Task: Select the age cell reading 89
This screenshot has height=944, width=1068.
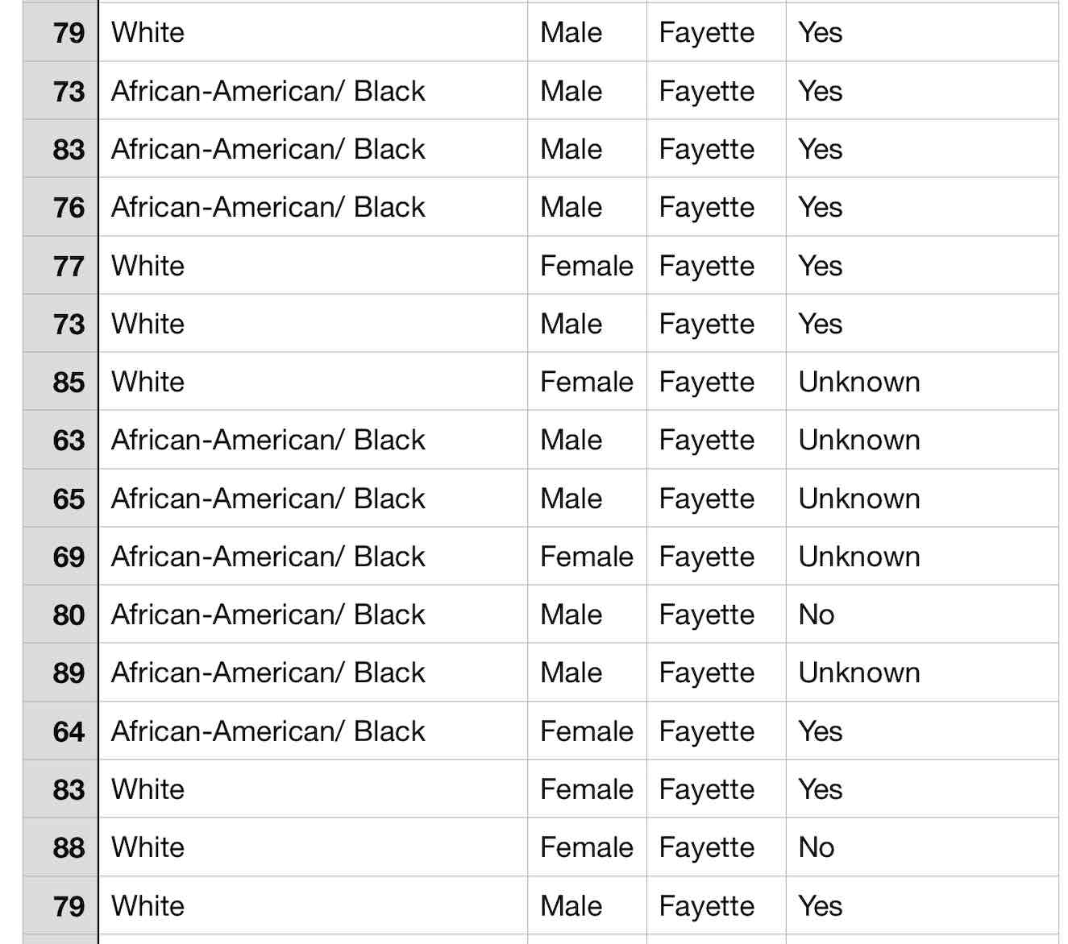Action: (69, 673)
